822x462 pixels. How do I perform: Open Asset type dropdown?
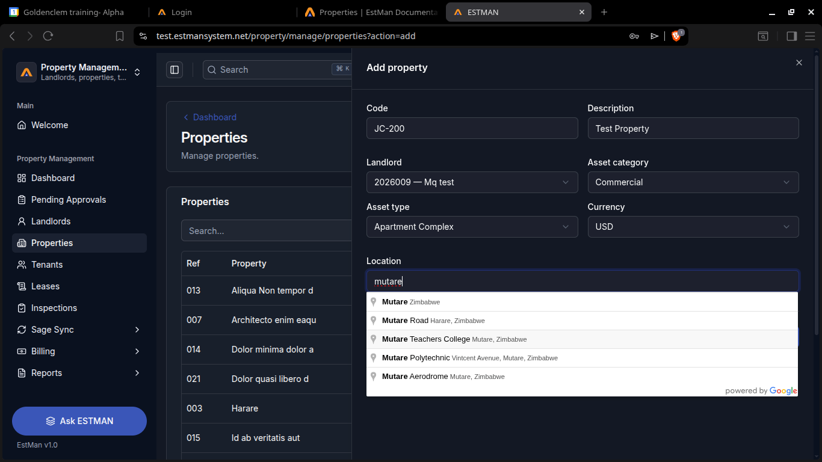[x=472, y=227]
